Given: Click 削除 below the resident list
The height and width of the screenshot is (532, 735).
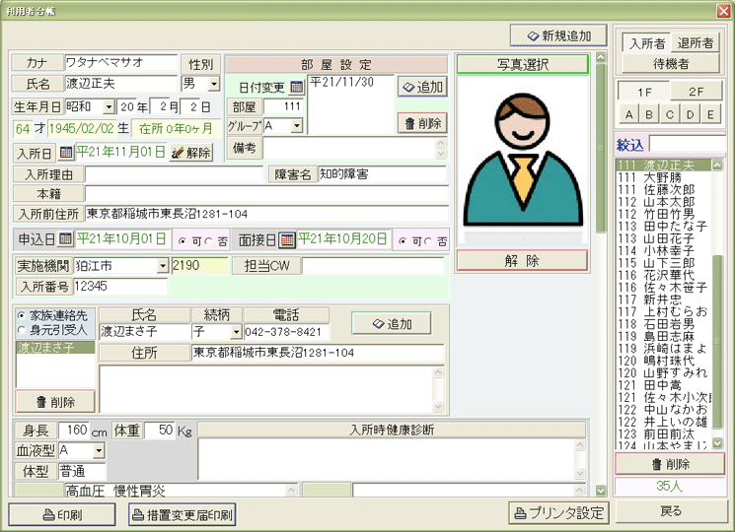Looking at the screenshot, I should [670, 464].
